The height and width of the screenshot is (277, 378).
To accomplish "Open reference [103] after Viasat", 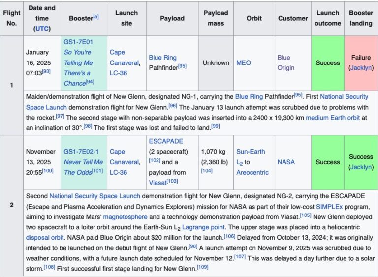I will [x=172, y=181].
